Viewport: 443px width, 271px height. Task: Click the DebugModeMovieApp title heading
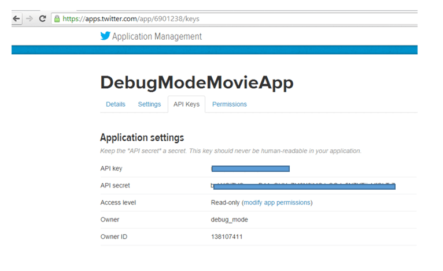coord(197,82)
